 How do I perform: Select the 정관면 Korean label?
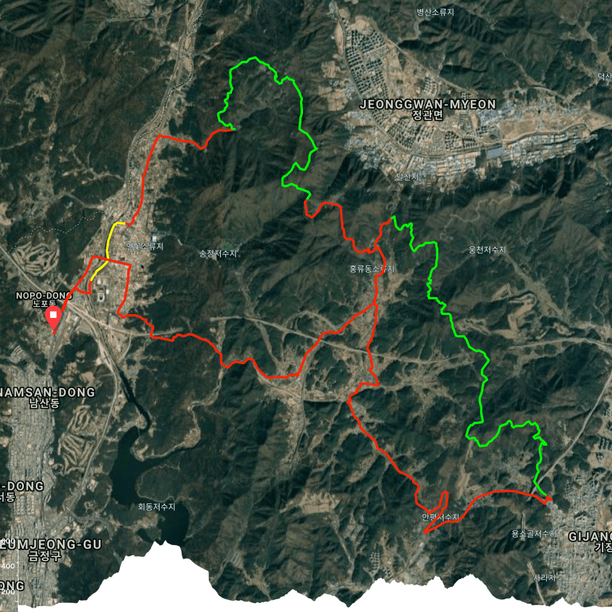coord(428,115)
